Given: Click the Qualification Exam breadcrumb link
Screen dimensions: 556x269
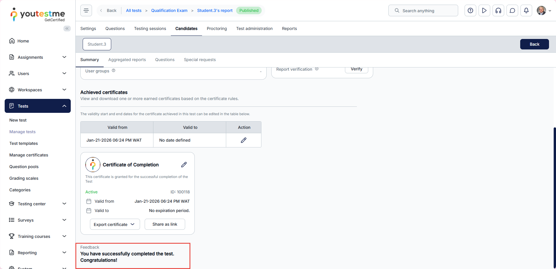Looking at the screenshot, I should (x=169, y=10).
